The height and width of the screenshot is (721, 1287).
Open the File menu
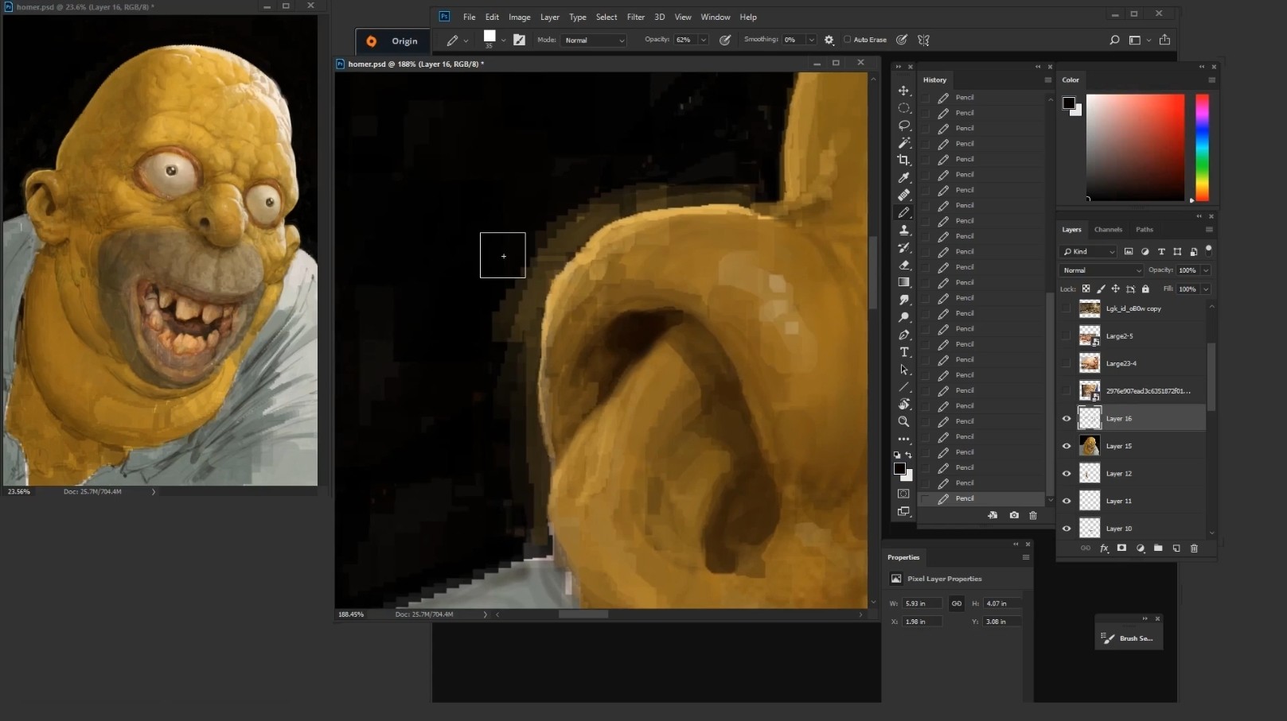tap(469, 17)
